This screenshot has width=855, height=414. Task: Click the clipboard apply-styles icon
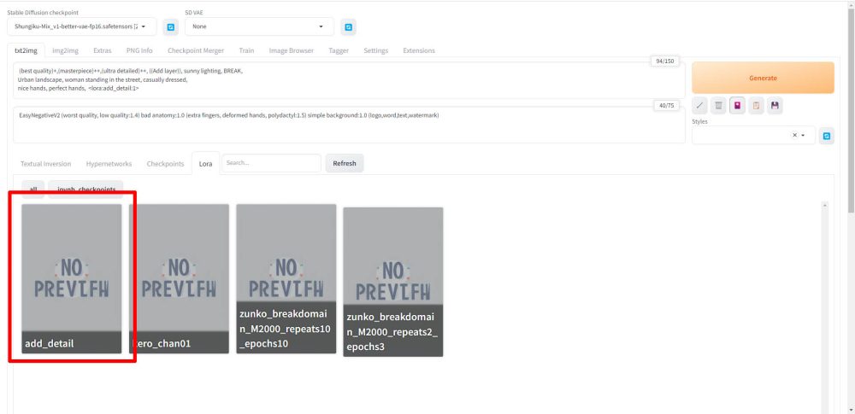(x=757, y=105)
